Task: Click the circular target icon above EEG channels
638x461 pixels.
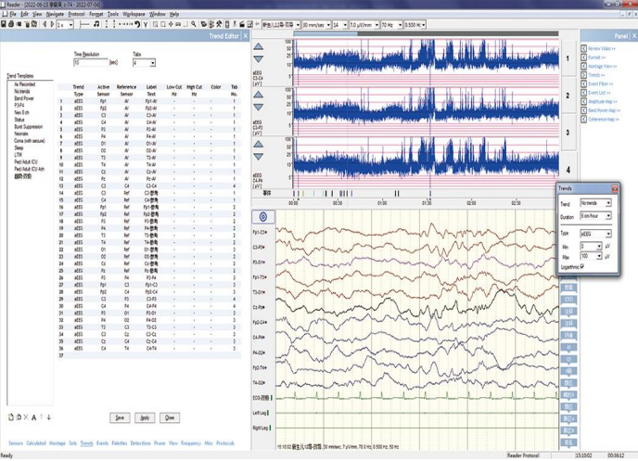Action: (x=262, y=217)
